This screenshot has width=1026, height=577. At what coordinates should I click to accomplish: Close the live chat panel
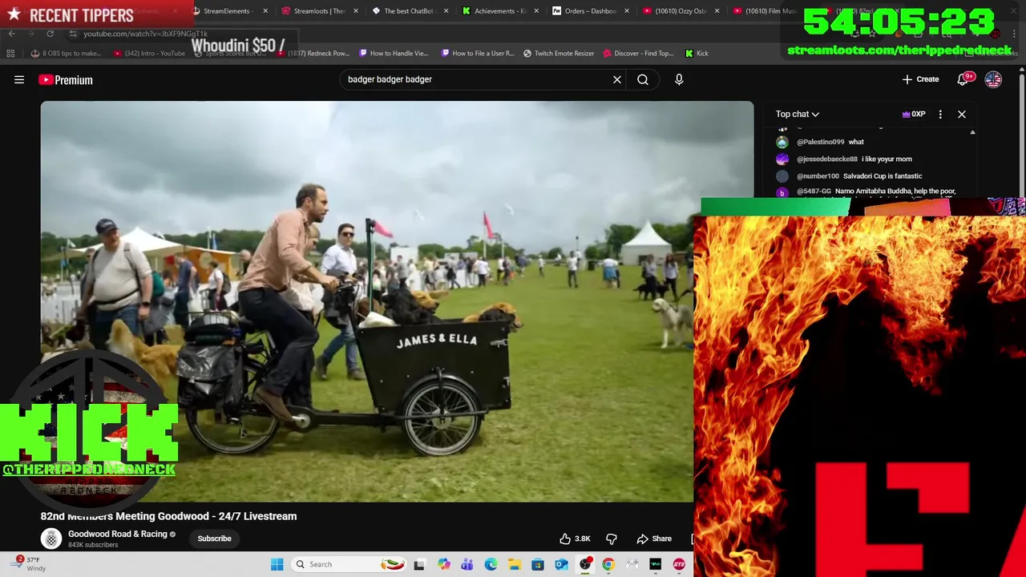tap(962, 114)
